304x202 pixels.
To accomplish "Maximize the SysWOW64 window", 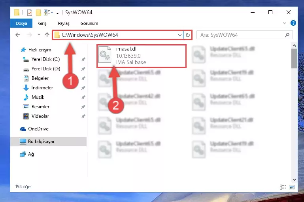I will 270,12.
